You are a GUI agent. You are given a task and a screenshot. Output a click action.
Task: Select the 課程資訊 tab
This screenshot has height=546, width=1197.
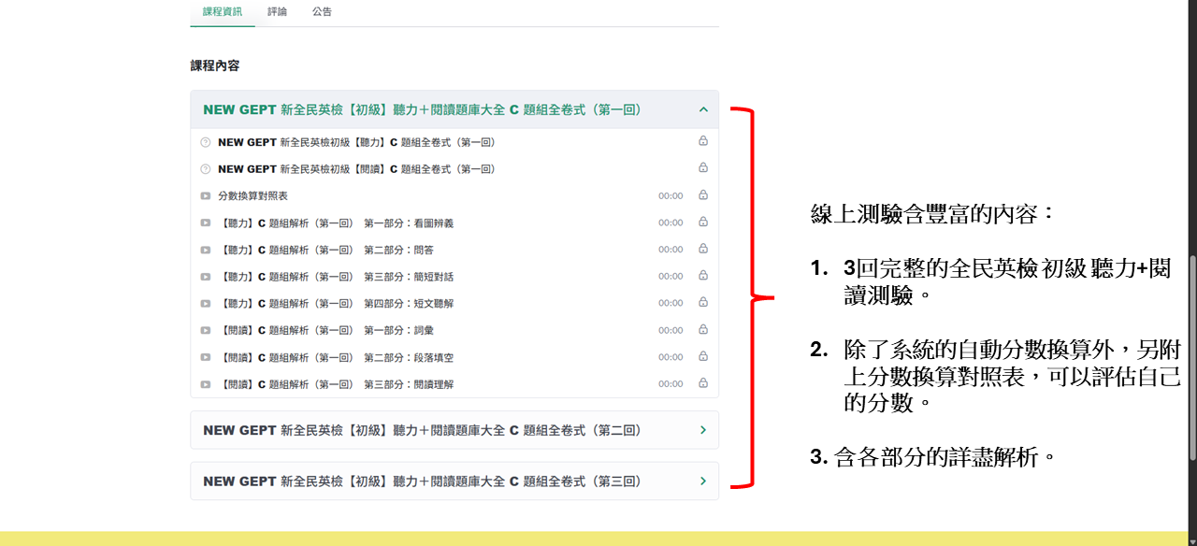[223, 12]
